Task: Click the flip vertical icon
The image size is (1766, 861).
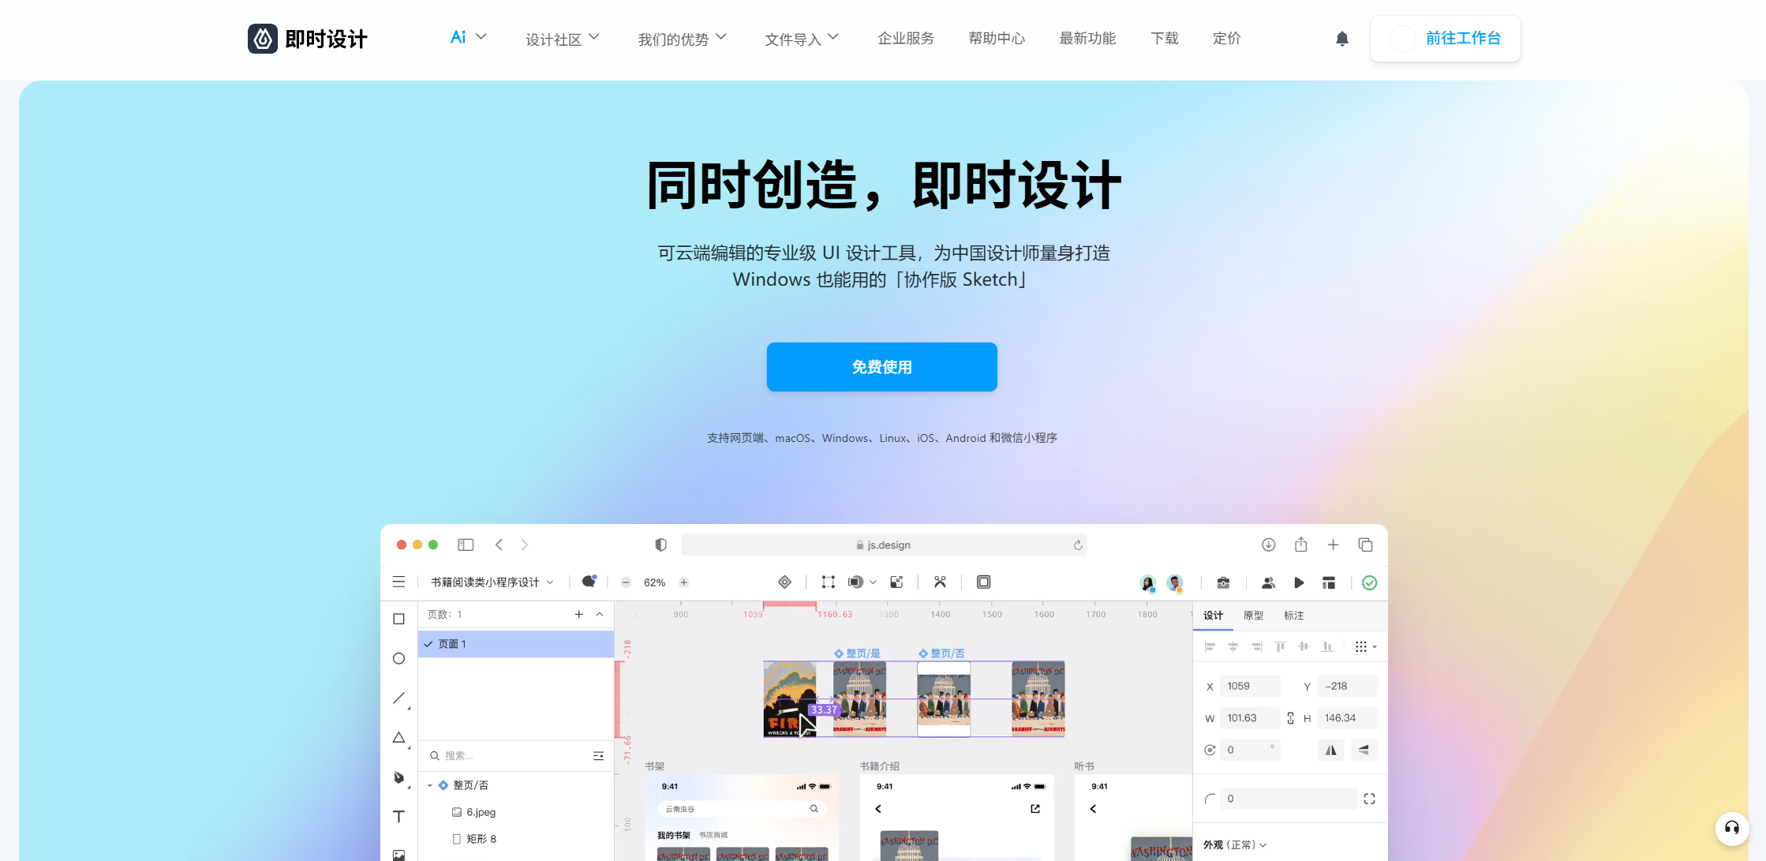Action: pos(1364,751)
